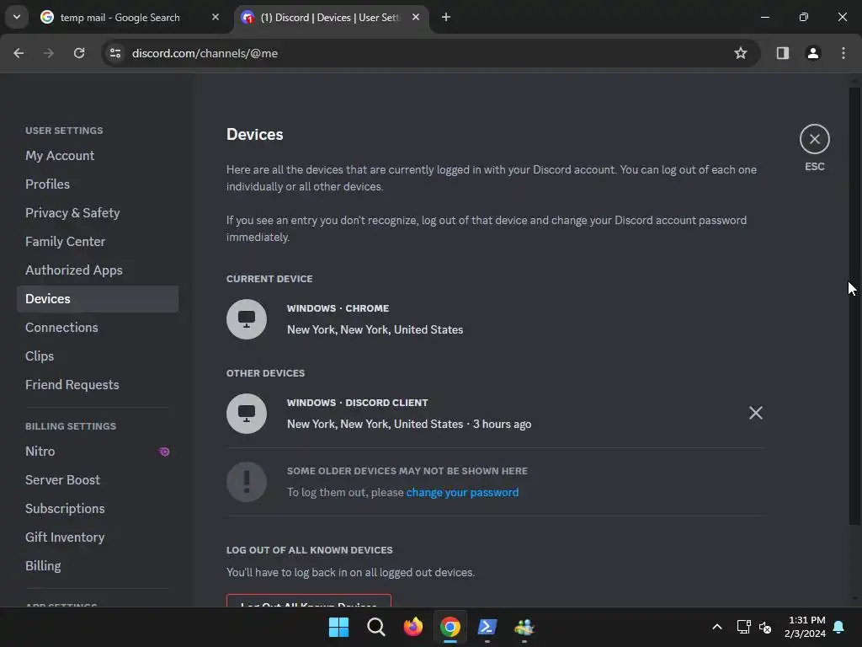Open the people app taskbar icon
This screenshot has height=647, width=862.
click(524, 627)
